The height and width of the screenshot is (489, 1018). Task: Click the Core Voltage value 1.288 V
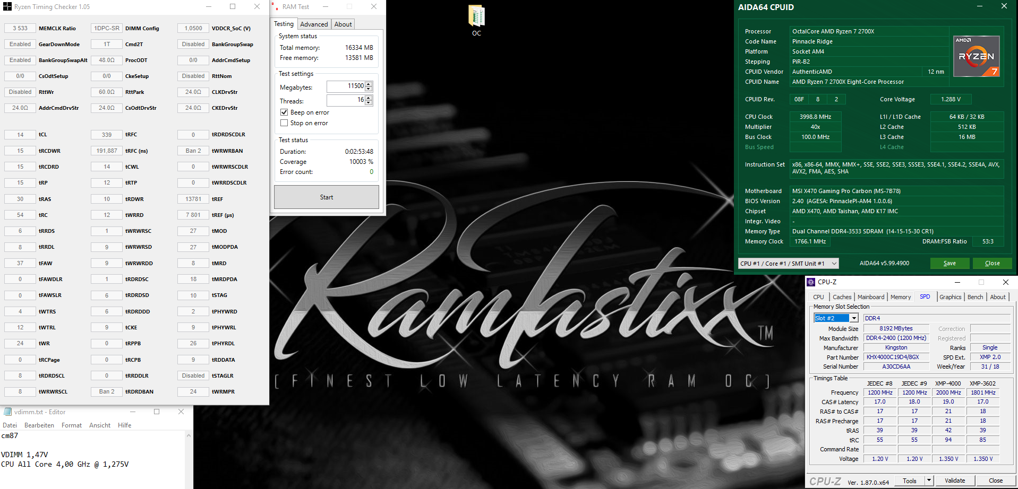pyautogui.click(x=951, y=99)
